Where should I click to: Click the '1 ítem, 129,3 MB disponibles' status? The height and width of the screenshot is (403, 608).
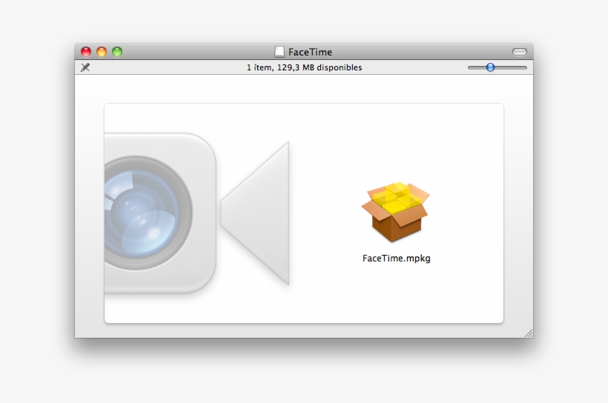[x=305, y=67]
